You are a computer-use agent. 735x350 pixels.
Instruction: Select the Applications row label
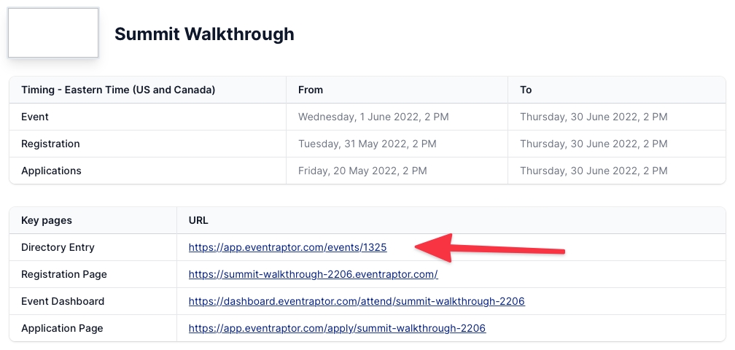click(51, 171)
